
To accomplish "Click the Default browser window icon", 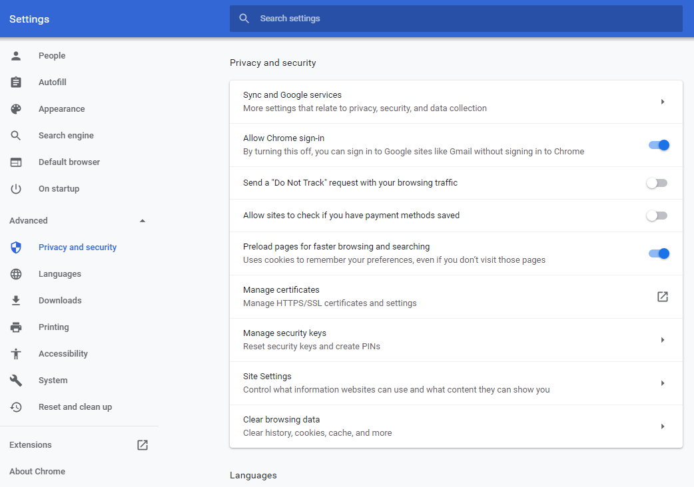I will pos(16,162).
